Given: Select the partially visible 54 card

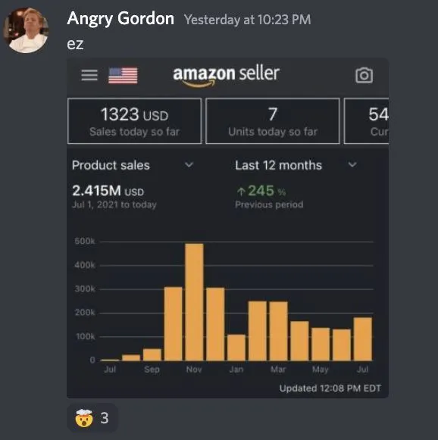Looking at the screenshot, I should point(367,121).
